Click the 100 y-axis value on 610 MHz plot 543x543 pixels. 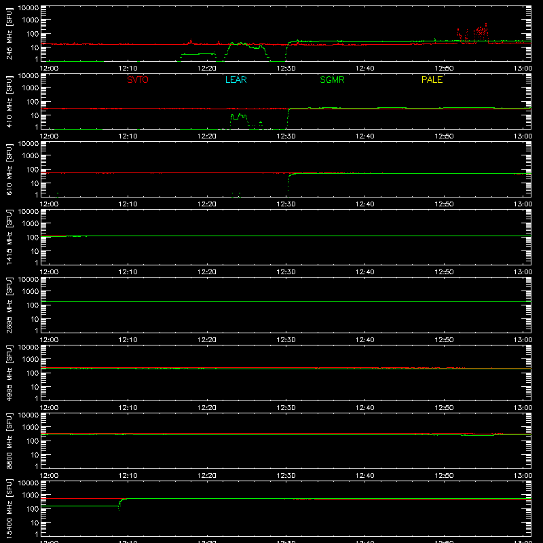(x=33, y=170)
